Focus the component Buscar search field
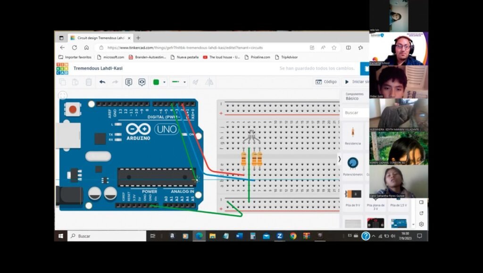Image resolution: width=483 pixels, height=273 pixels. (x=356, y=113)
